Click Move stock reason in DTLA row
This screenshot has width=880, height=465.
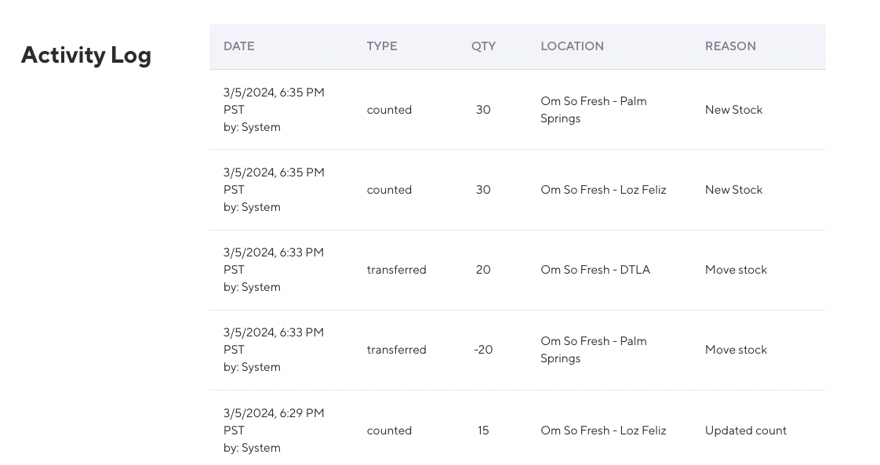tap(736, 270)
